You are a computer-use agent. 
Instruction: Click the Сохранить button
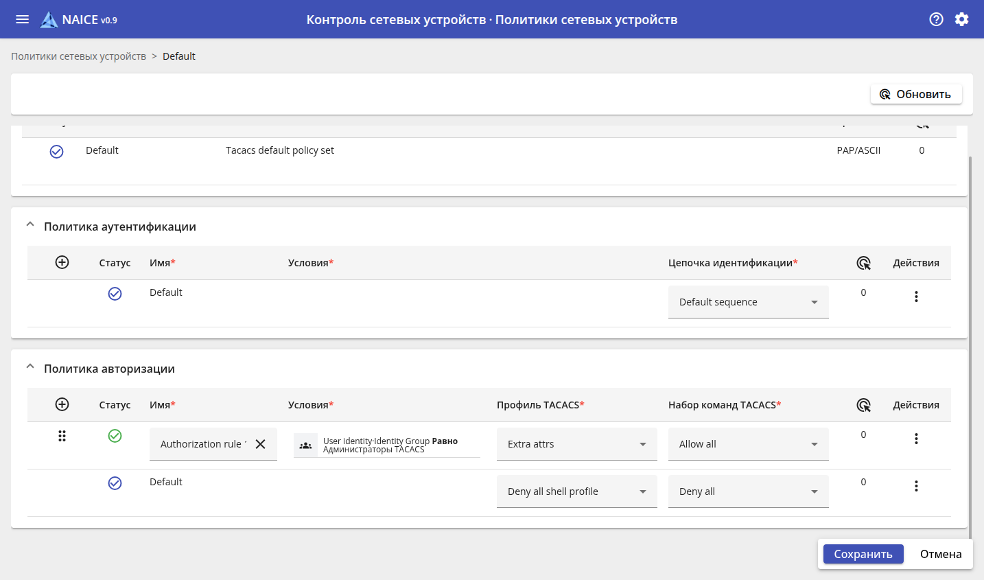[x=863, y=554]
